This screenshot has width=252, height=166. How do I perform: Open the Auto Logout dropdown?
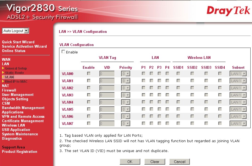[x=15, y=31]
